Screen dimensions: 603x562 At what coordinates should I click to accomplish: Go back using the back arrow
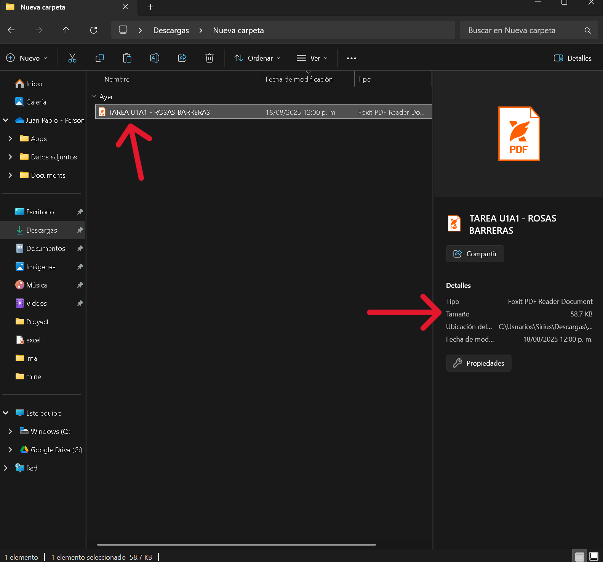11,30
